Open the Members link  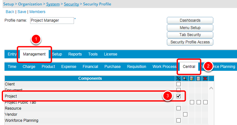pos(37,12)
